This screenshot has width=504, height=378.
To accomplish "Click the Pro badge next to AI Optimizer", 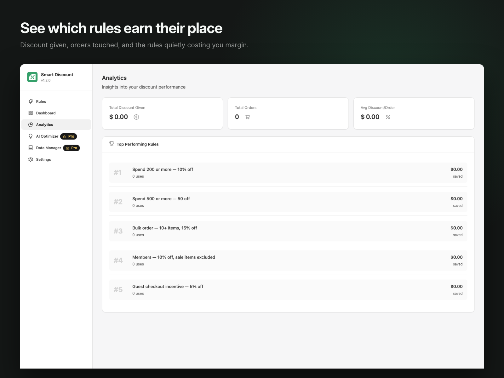I will [x=69, y=136].
